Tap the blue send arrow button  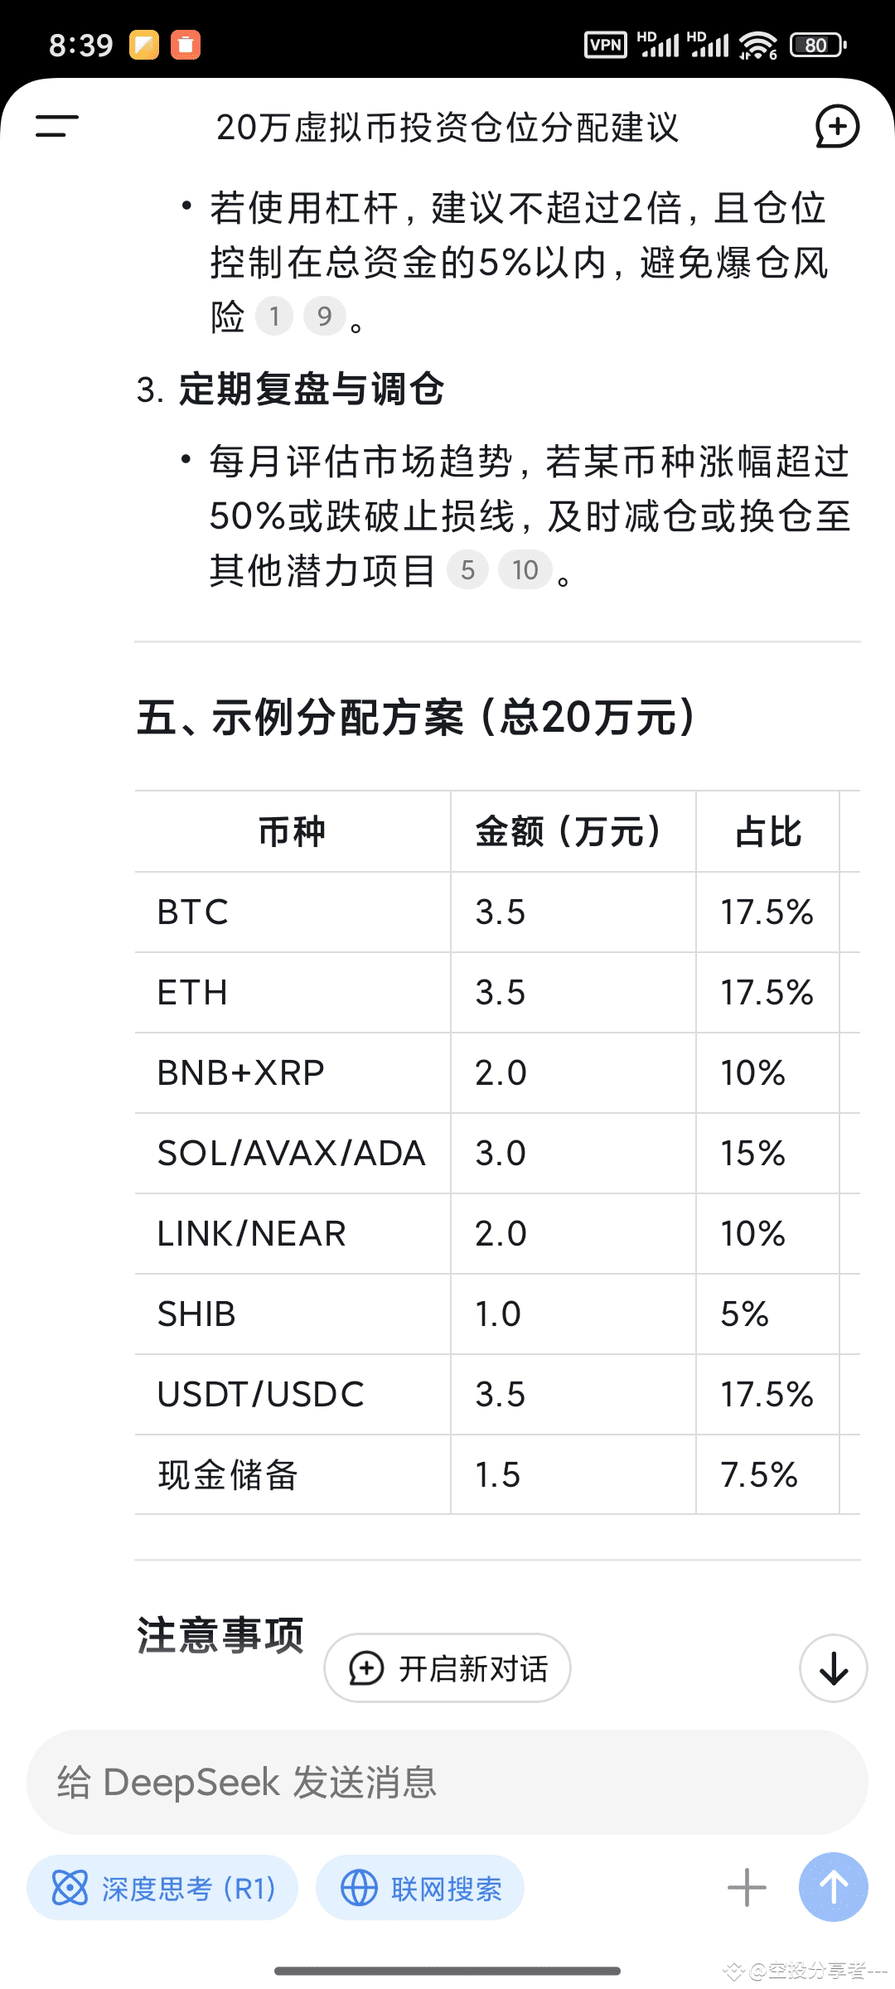tap(833, 1887)
